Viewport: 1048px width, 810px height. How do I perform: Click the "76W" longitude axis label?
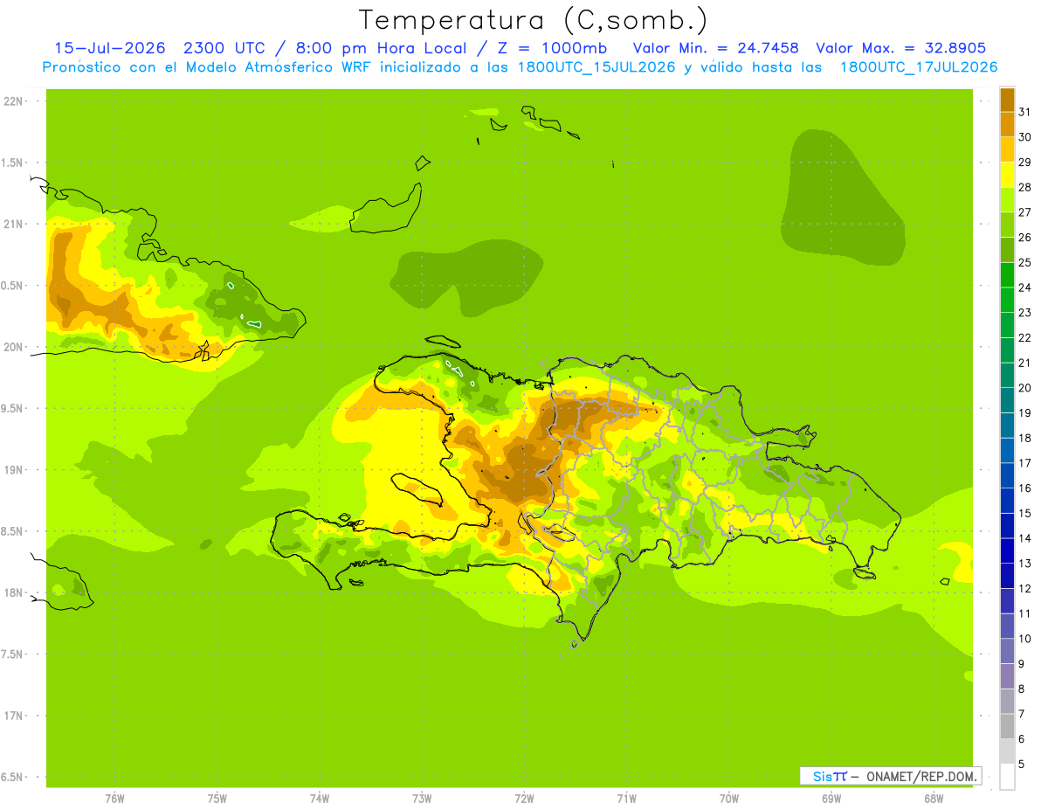click(x=114, y=798)
